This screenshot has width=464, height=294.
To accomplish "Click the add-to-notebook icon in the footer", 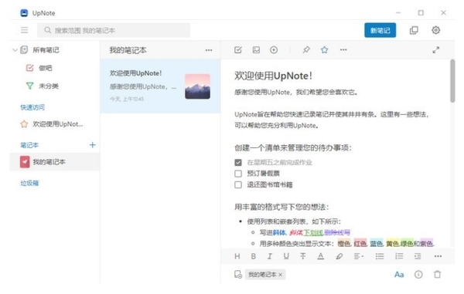I will click(238, 275).
